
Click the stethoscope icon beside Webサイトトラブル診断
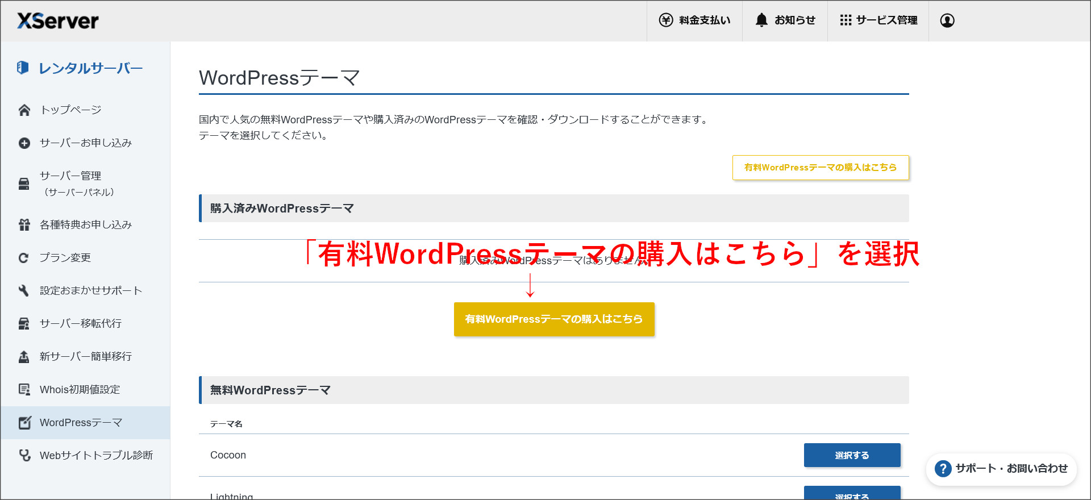click(x=24, y=456)
